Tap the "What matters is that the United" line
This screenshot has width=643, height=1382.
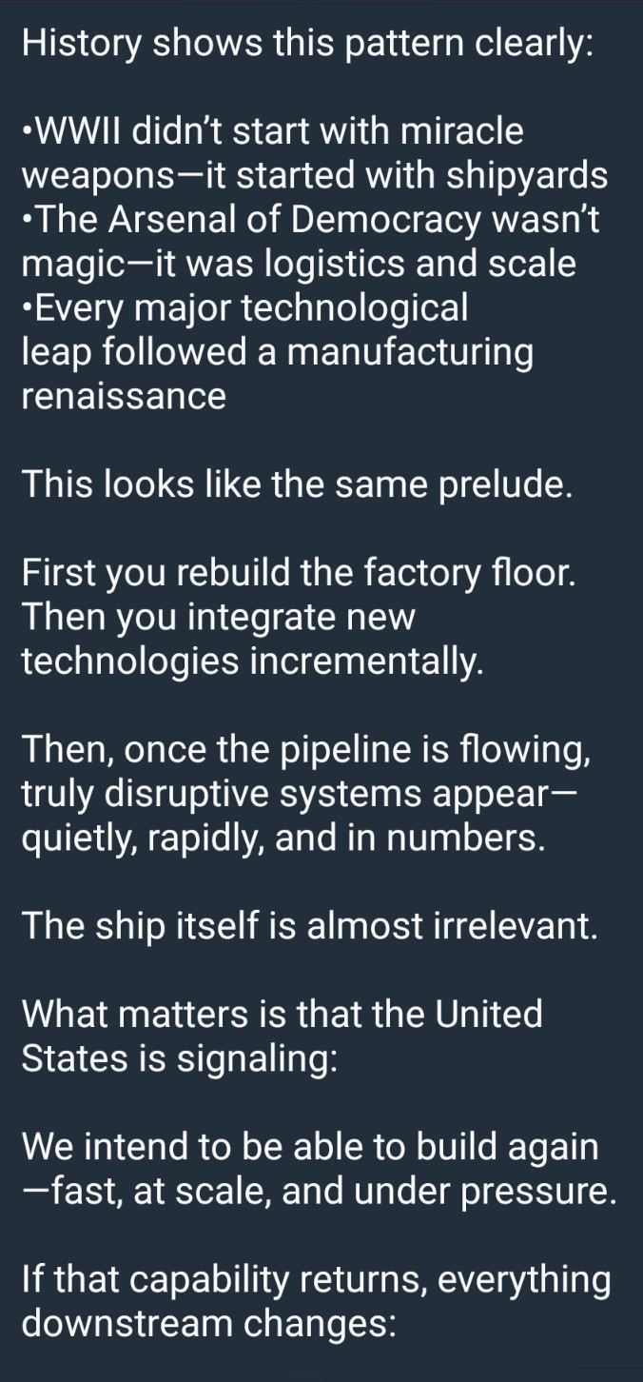[282, 1014]
